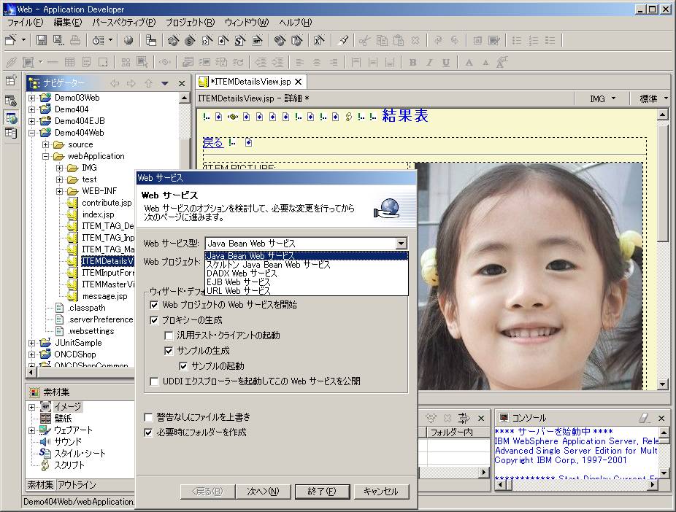The width and height of the screenshot is (676, 512).
Task: Check the UDDI エクスプローラー publish option
Action: [154, 381]
